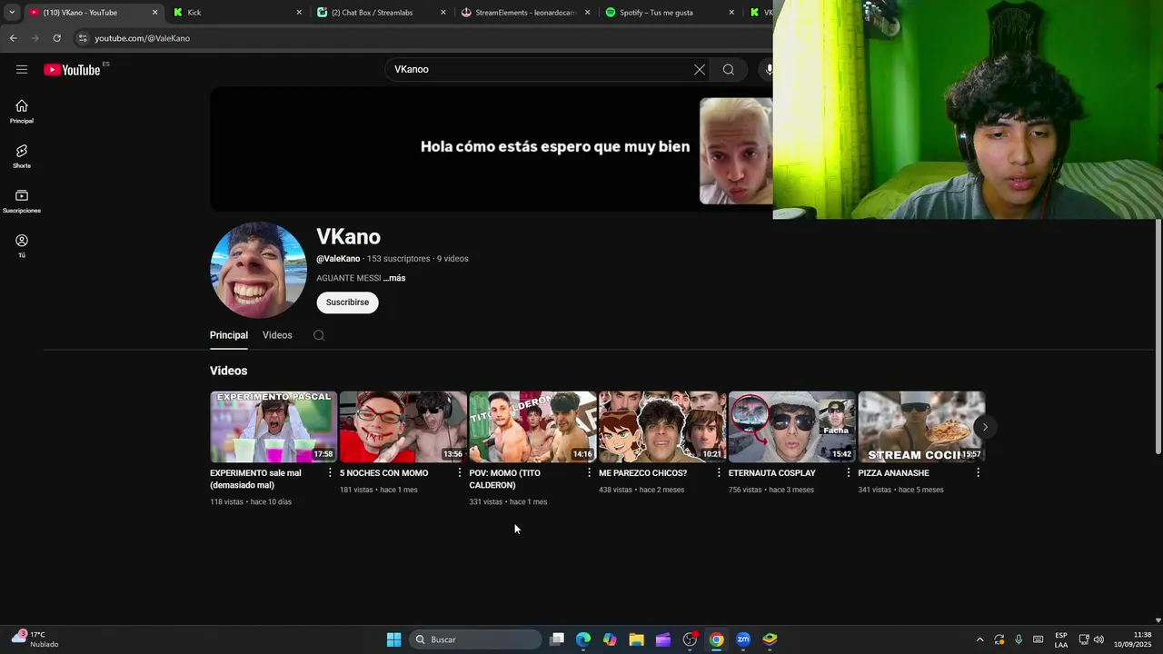Open video title ME PAREZCO CHICOS?
The width and height of the screenshot is (1163, 654).
click(x=642, y=473)
